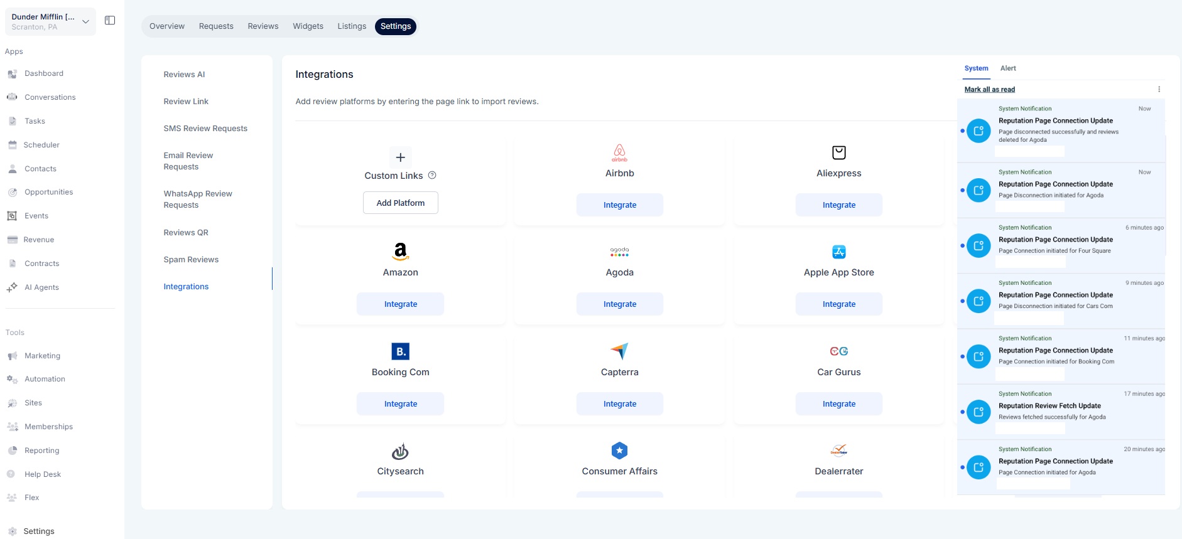
Task: Open the Help Desk sidebar icon
Action: (12, 474)
